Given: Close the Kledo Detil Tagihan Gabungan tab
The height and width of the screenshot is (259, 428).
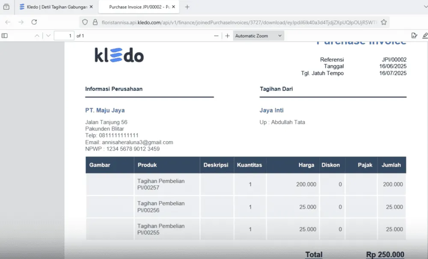Looking at the screenshot, I should 91,7.
